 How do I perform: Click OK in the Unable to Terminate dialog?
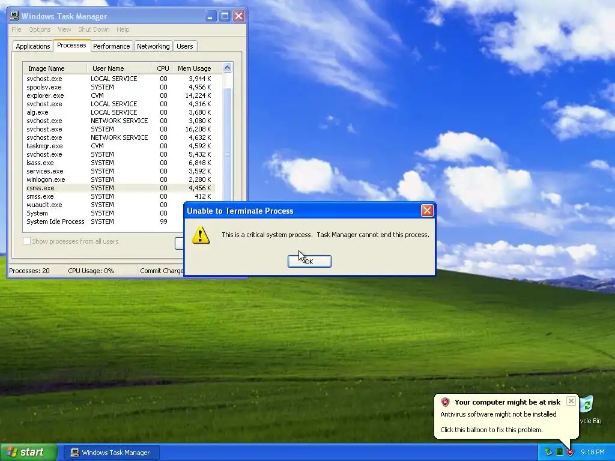pyautogui.click(x=309, y=262)
